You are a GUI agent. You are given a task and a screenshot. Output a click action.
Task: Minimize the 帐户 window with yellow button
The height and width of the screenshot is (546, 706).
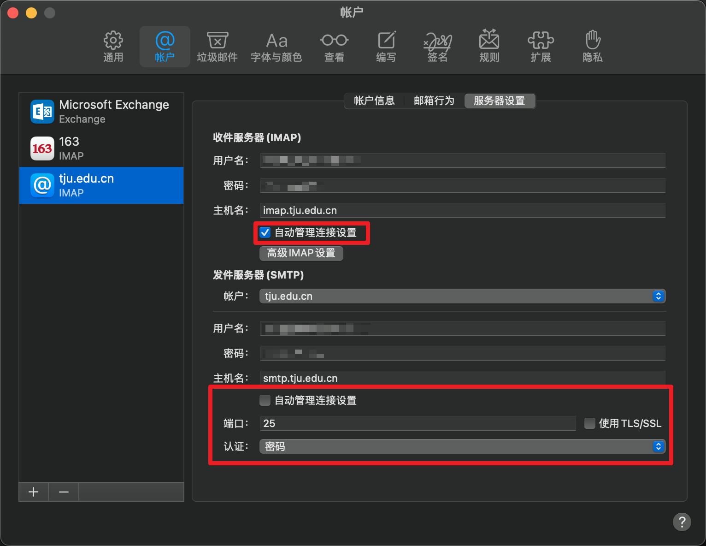point(31,13)
